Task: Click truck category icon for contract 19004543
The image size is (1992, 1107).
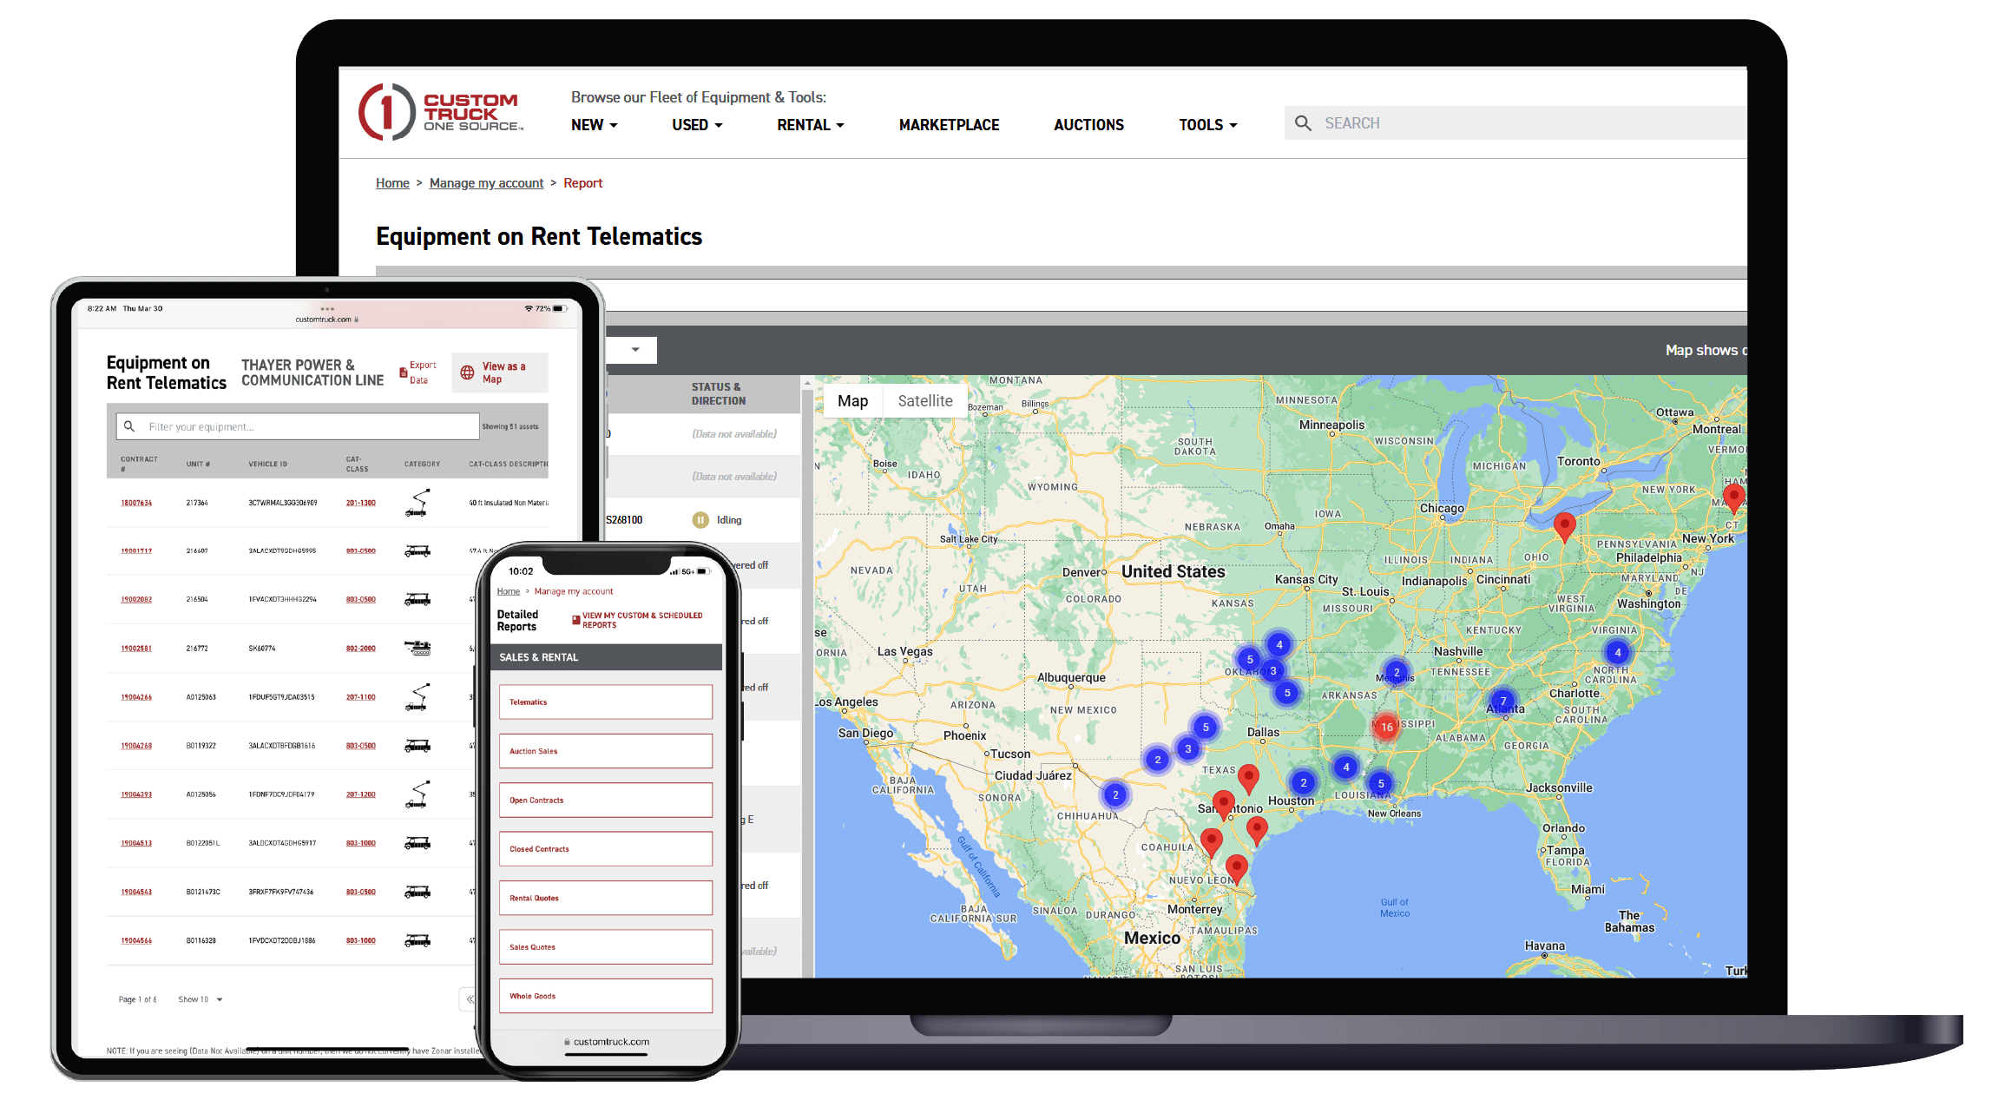Action: coord(417,892)
